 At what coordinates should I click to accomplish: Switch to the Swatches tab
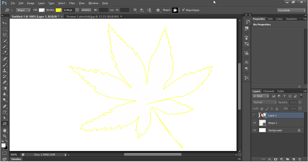point(291,19)
